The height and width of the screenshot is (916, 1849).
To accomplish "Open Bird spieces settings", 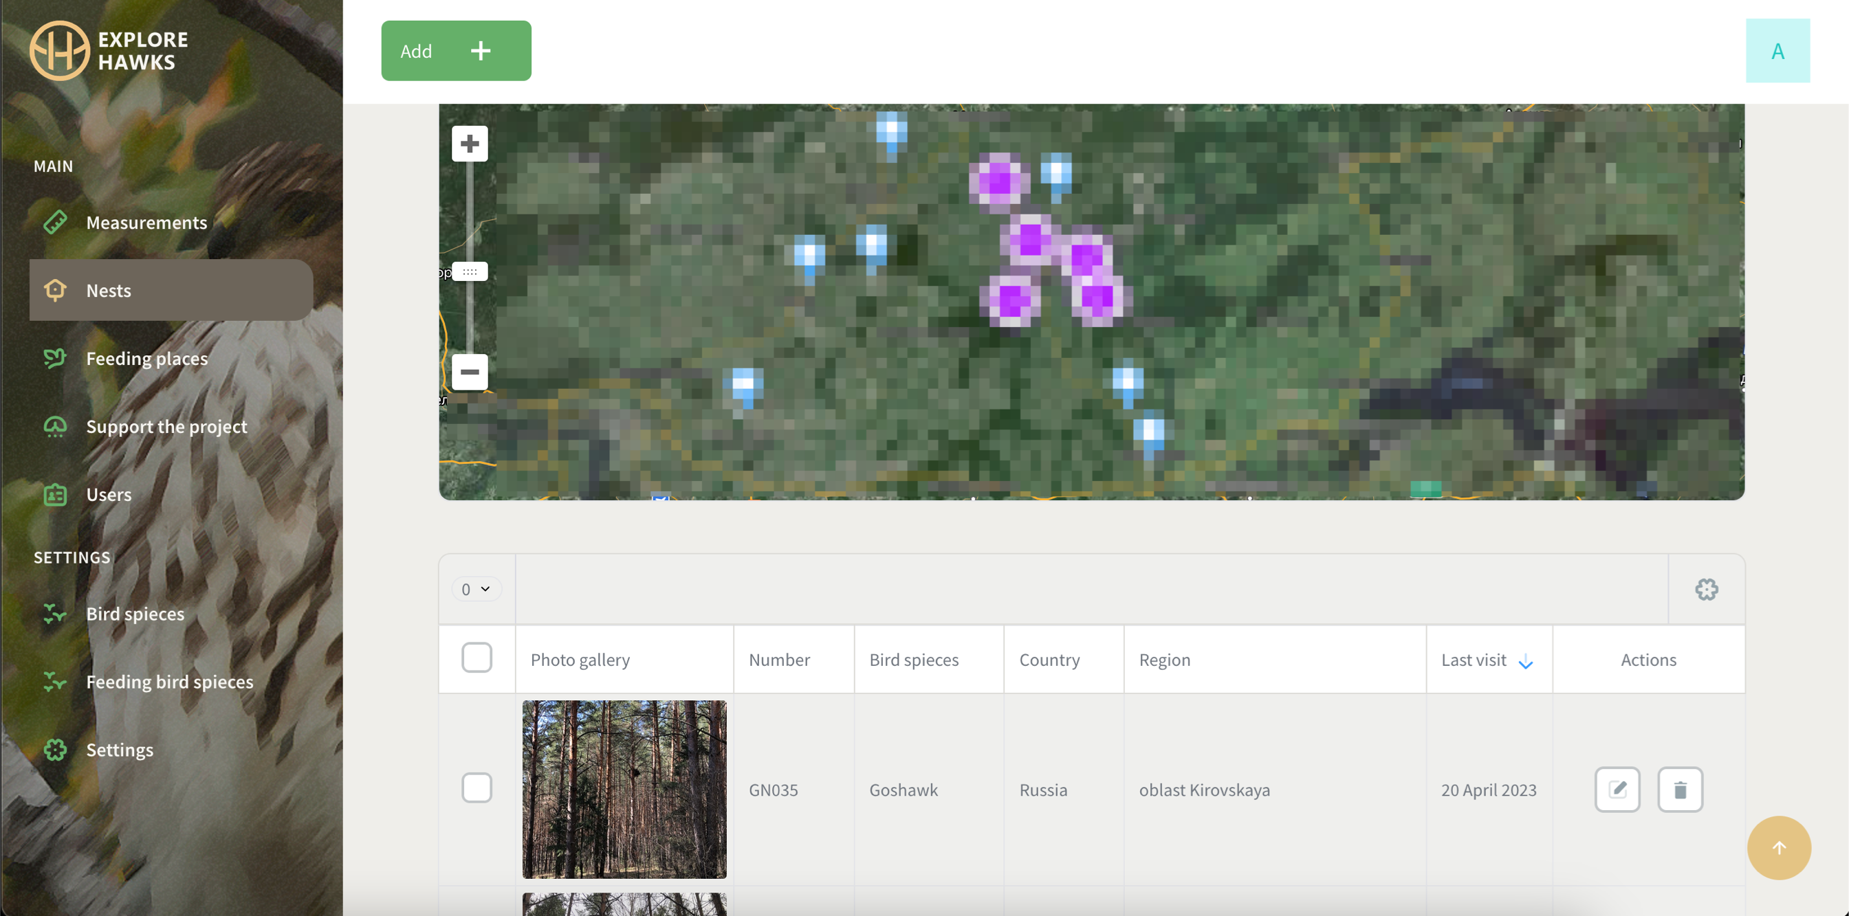I will click(171, 613).
